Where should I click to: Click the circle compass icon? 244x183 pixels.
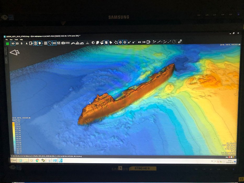click(174, 42)
